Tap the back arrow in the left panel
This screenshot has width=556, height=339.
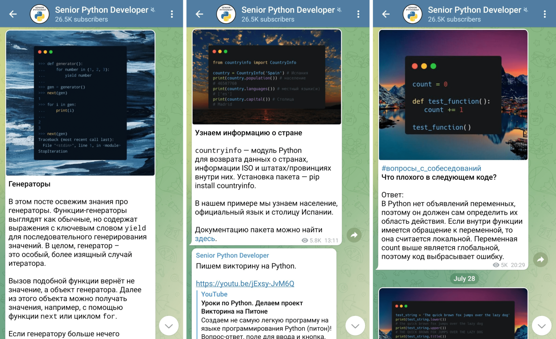pyautogui.click(x=13, y=14)
